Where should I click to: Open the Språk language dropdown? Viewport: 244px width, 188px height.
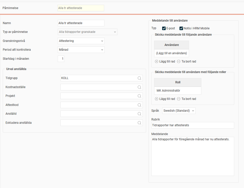[x=179, y=111]
